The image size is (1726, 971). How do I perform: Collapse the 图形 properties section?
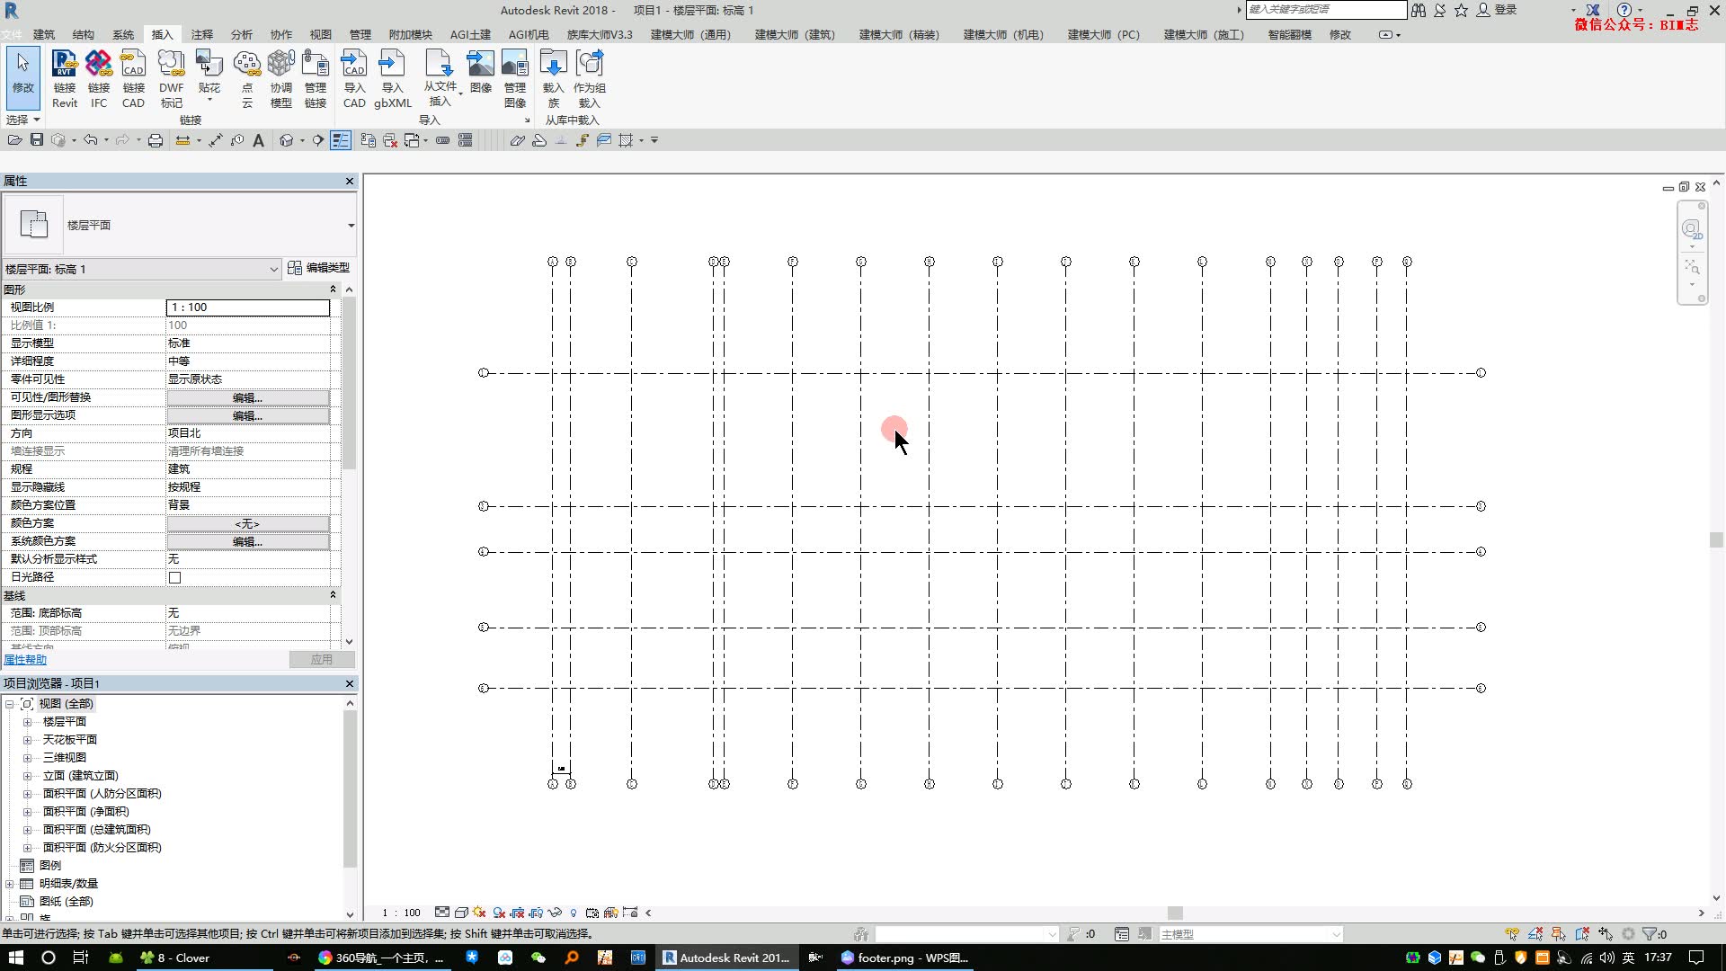click(333, 290)
